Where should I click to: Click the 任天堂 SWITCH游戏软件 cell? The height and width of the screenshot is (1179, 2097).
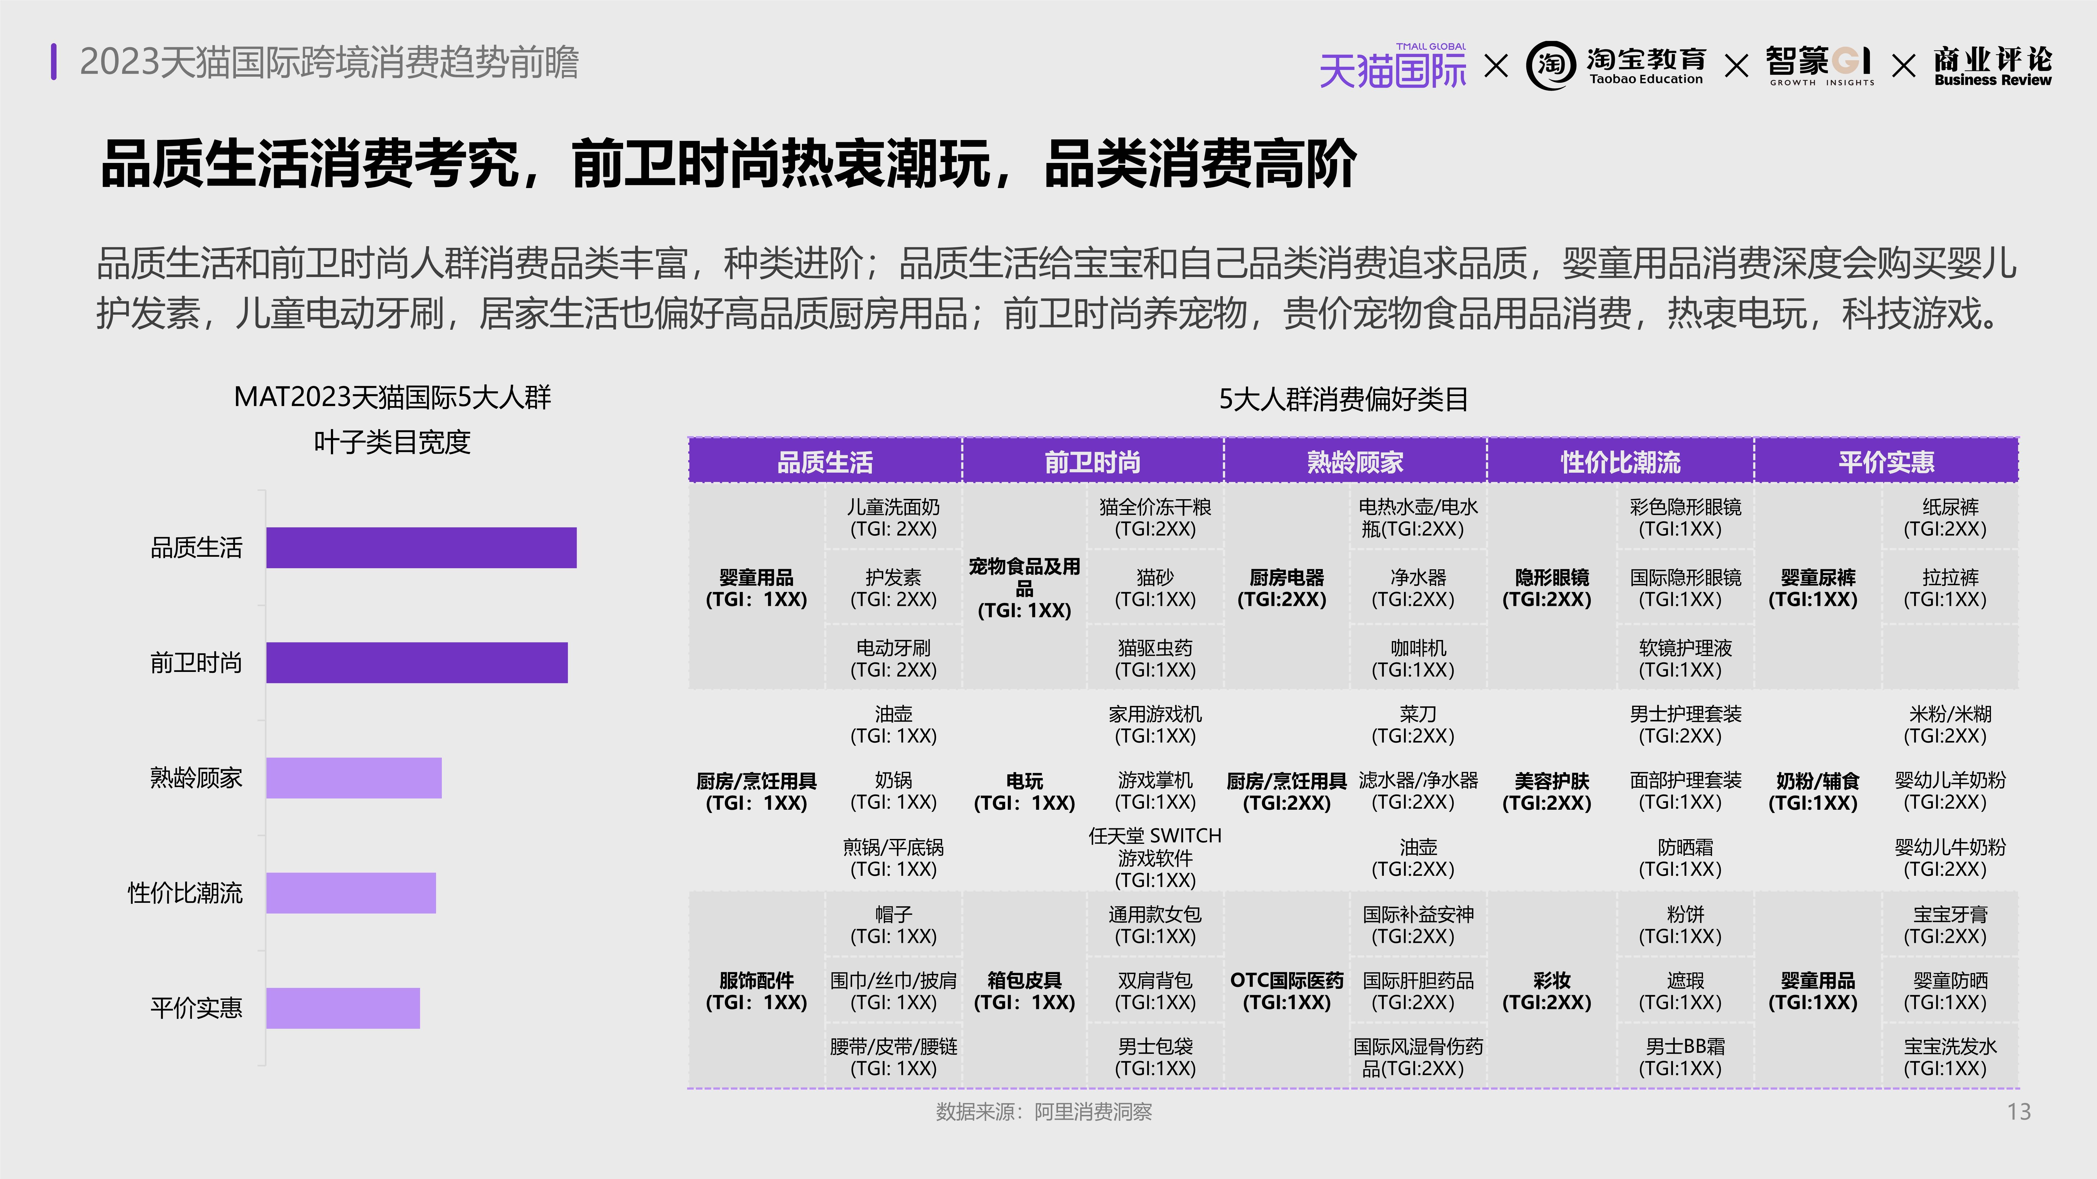1155,858
